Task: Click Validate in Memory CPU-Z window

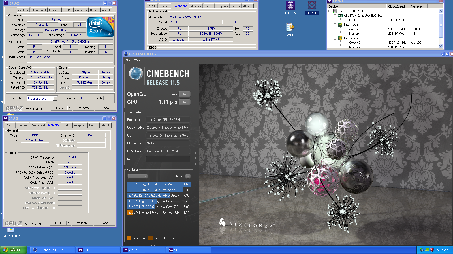Action: click(x=82, y=223)
